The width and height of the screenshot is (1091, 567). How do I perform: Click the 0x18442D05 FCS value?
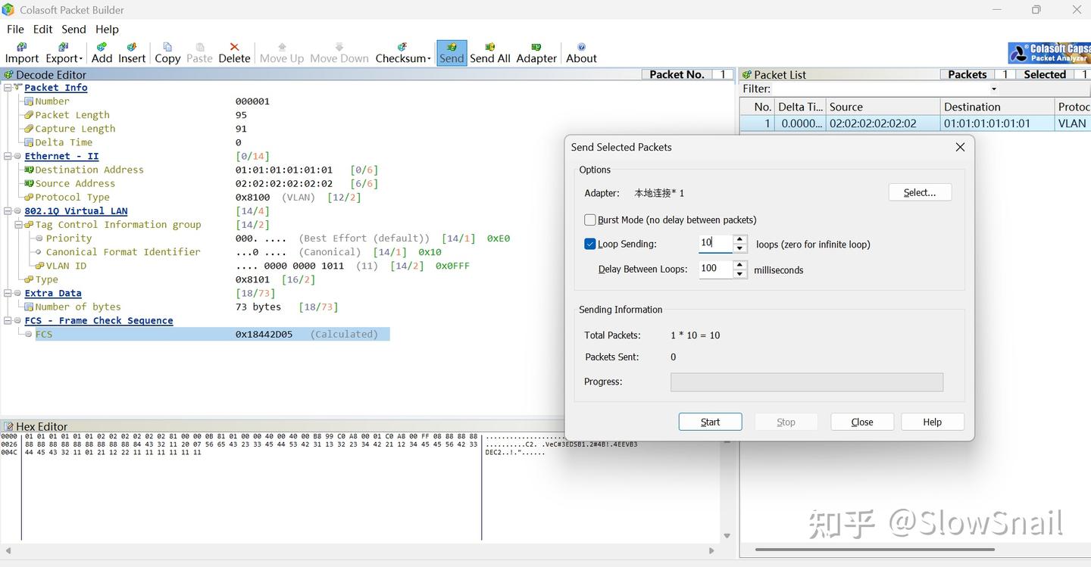tap(264, 335)
